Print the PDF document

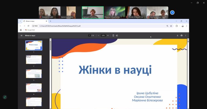tap(181, 35)
